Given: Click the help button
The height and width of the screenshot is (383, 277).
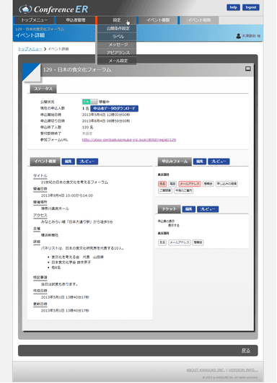Looking at the screenshot, I should [x=233, y=7].
